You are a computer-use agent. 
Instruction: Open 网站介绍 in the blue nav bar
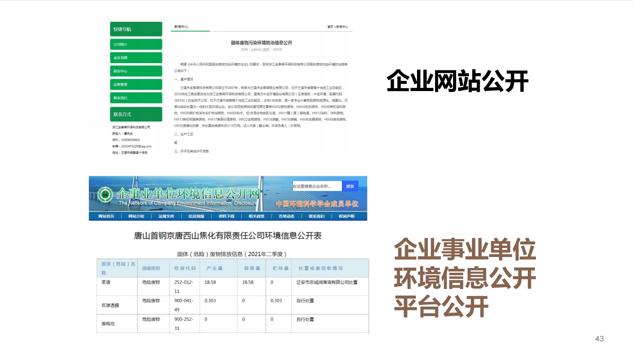point(136,216)
